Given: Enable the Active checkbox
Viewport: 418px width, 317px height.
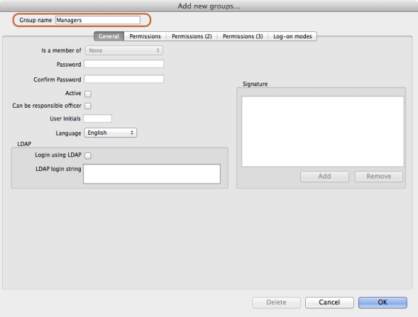Looking at the screenshot, I should click(x=88, y=93).
